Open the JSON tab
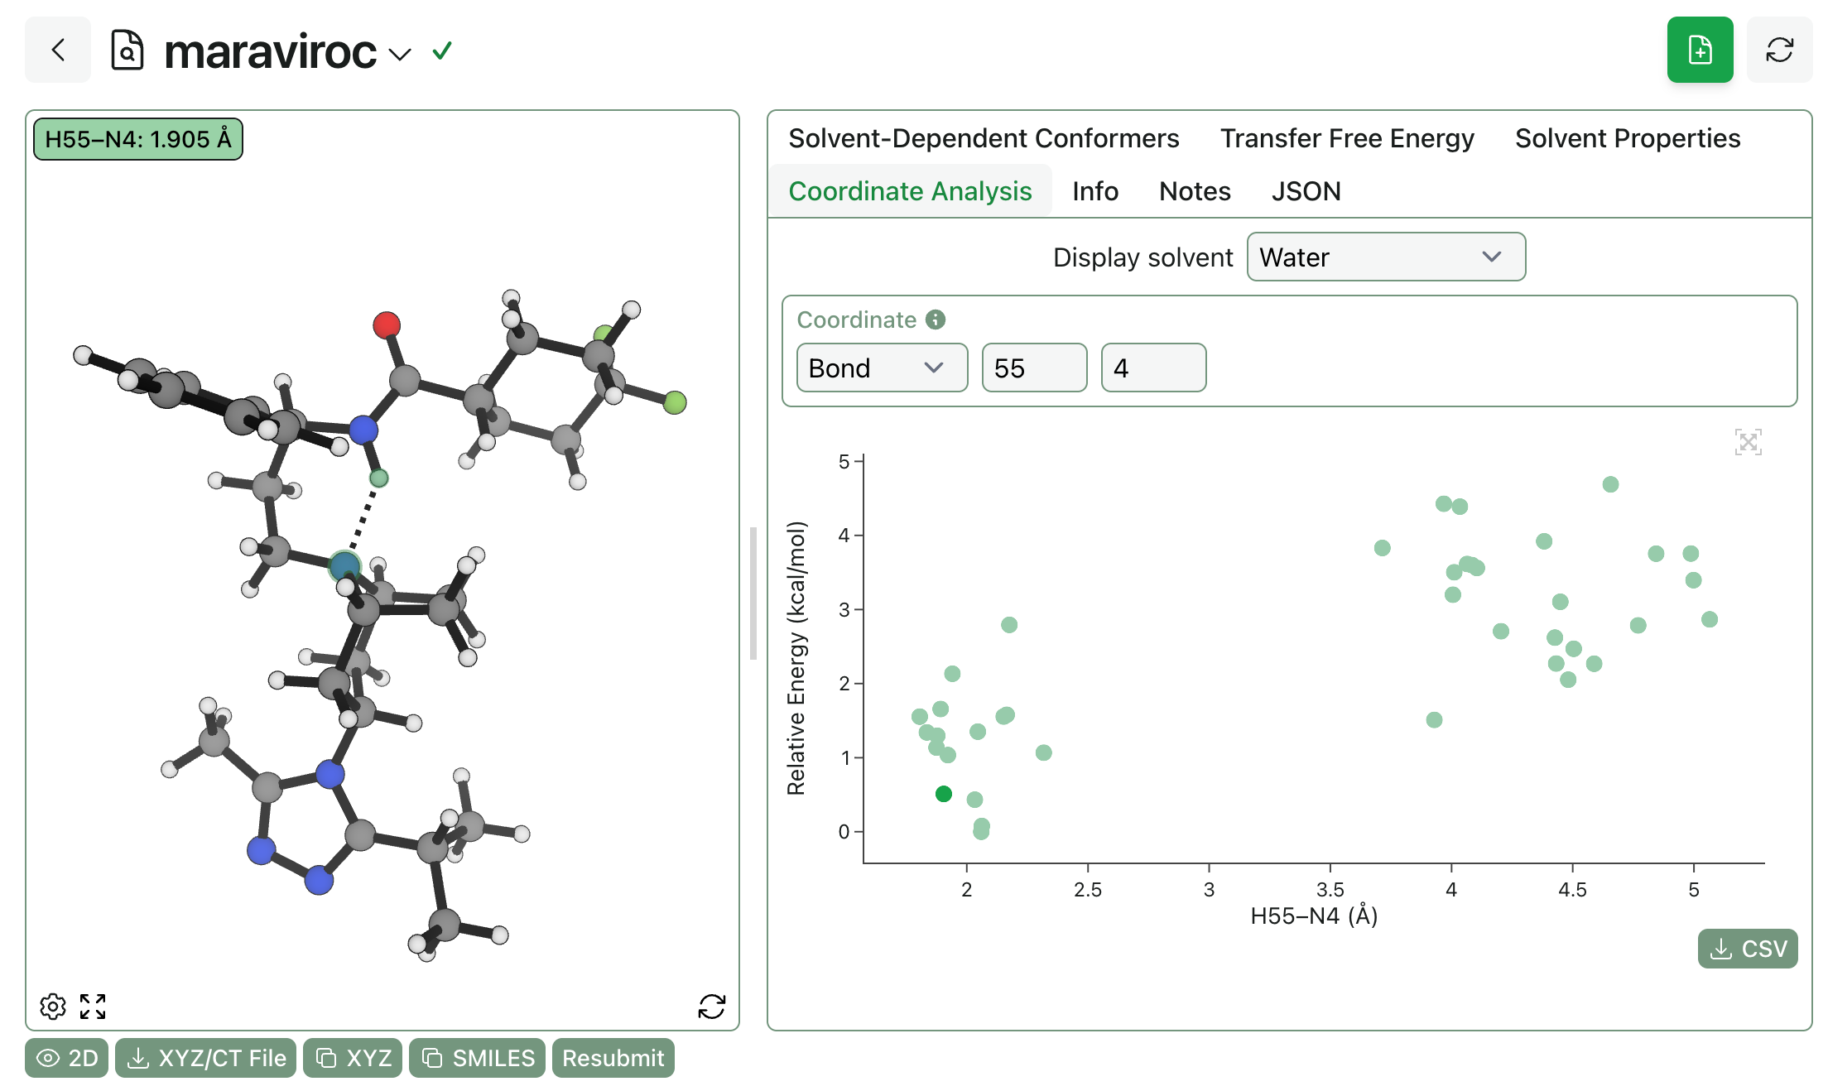Image resolution: width=1828 pixels, height=1091 pixels. (1306, 191)
